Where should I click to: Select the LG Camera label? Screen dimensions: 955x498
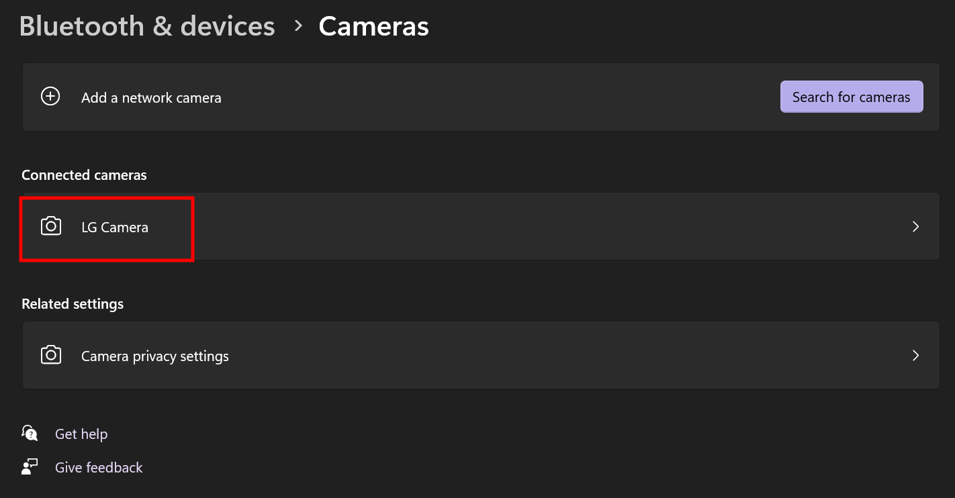pyautogui.click(x=115, y=228)
